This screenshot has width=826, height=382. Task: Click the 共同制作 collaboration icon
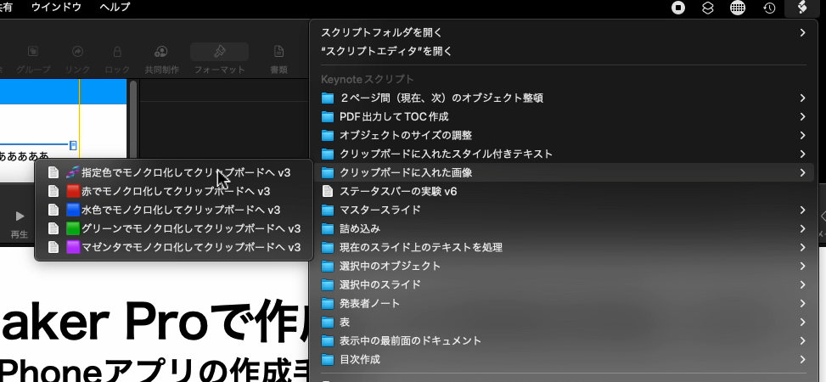tap(160, 58)
